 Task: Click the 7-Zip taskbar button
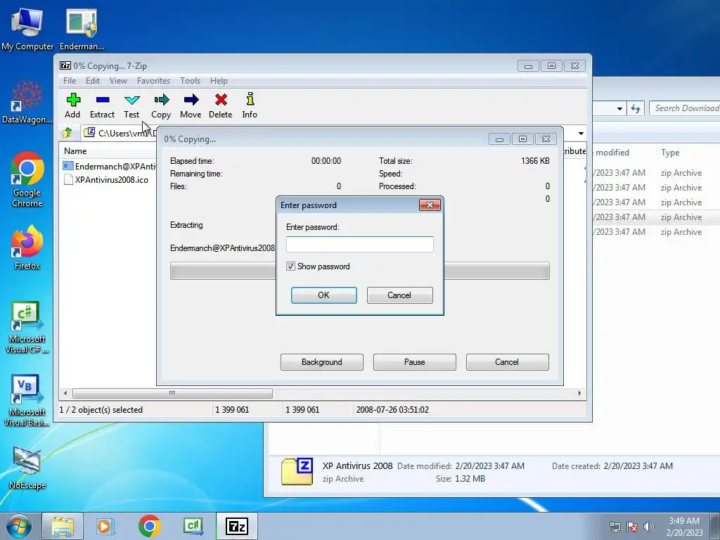point(237,526)
